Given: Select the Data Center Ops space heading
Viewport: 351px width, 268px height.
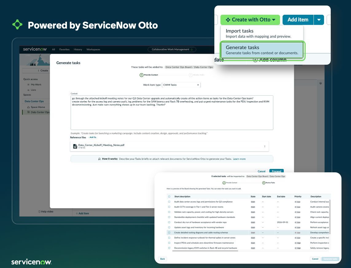Looking at the screenshot, I should 34,101.
